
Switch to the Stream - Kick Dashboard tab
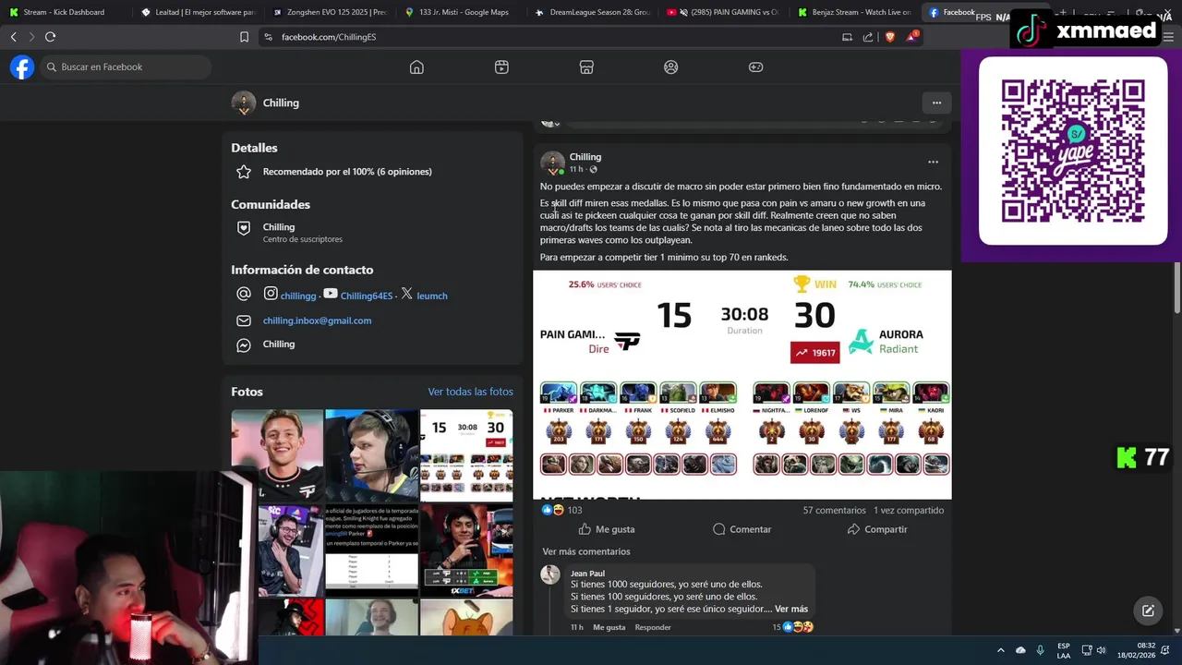[x=65, y=12]
